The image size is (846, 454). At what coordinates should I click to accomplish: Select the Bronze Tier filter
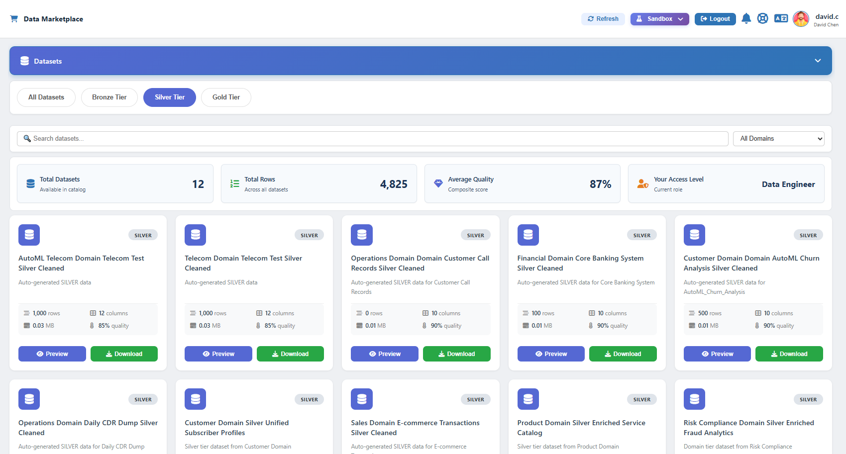point(109,97)
